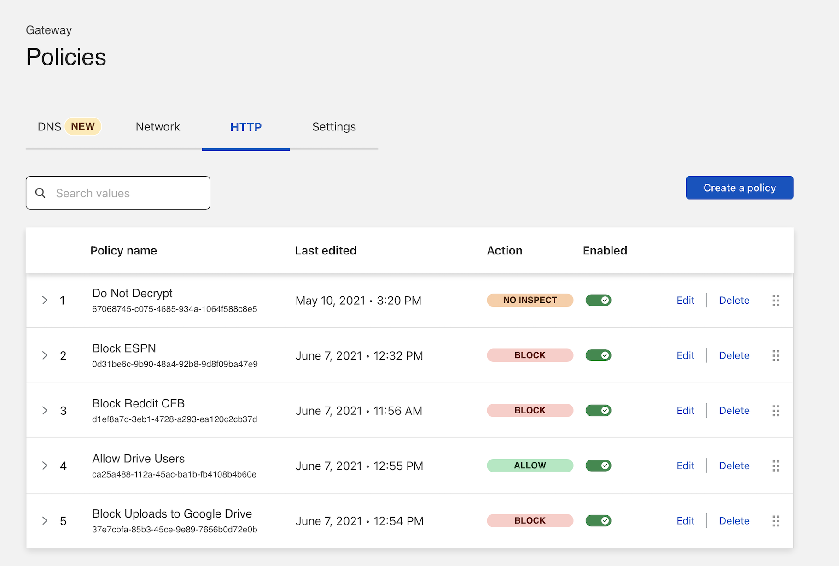Edit the Block ESPN policy
Image resolution: width=839 pixels, height=566 pixels.
click(x=685, y=355)
